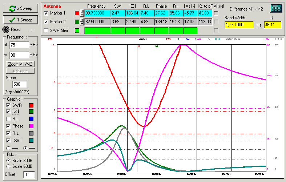The image size is (286, 182).
Task: Enable the R.L. graphic checkbox
Action: coord(8,119)
